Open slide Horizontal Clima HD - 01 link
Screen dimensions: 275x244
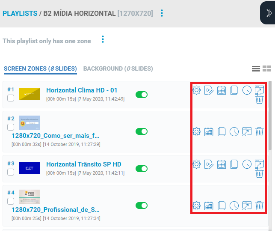82,90
